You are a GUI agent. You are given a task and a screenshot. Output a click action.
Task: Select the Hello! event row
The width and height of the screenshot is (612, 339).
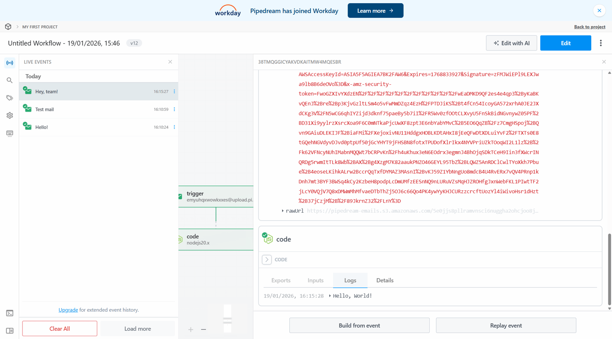[x=98, y=127]
